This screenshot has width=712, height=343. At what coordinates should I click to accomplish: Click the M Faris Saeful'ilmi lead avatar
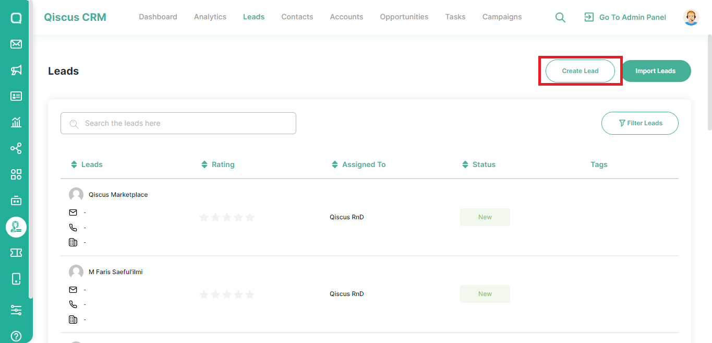pyautogui.click(x=76, y=272)
